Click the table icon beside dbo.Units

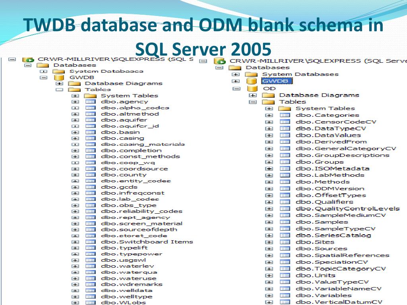(x=285, y=276)
